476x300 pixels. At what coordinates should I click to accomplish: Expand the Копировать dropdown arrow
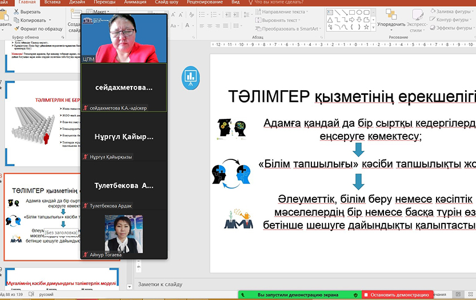[51, 20]
